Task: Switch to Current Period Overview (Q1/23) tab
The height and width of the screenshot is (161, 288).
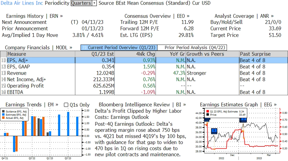Action: click(x=119, y=48)
